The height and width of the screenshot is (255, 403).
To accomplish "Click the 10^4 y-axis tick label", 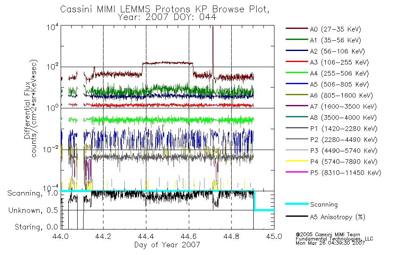I will click(53, 27).
